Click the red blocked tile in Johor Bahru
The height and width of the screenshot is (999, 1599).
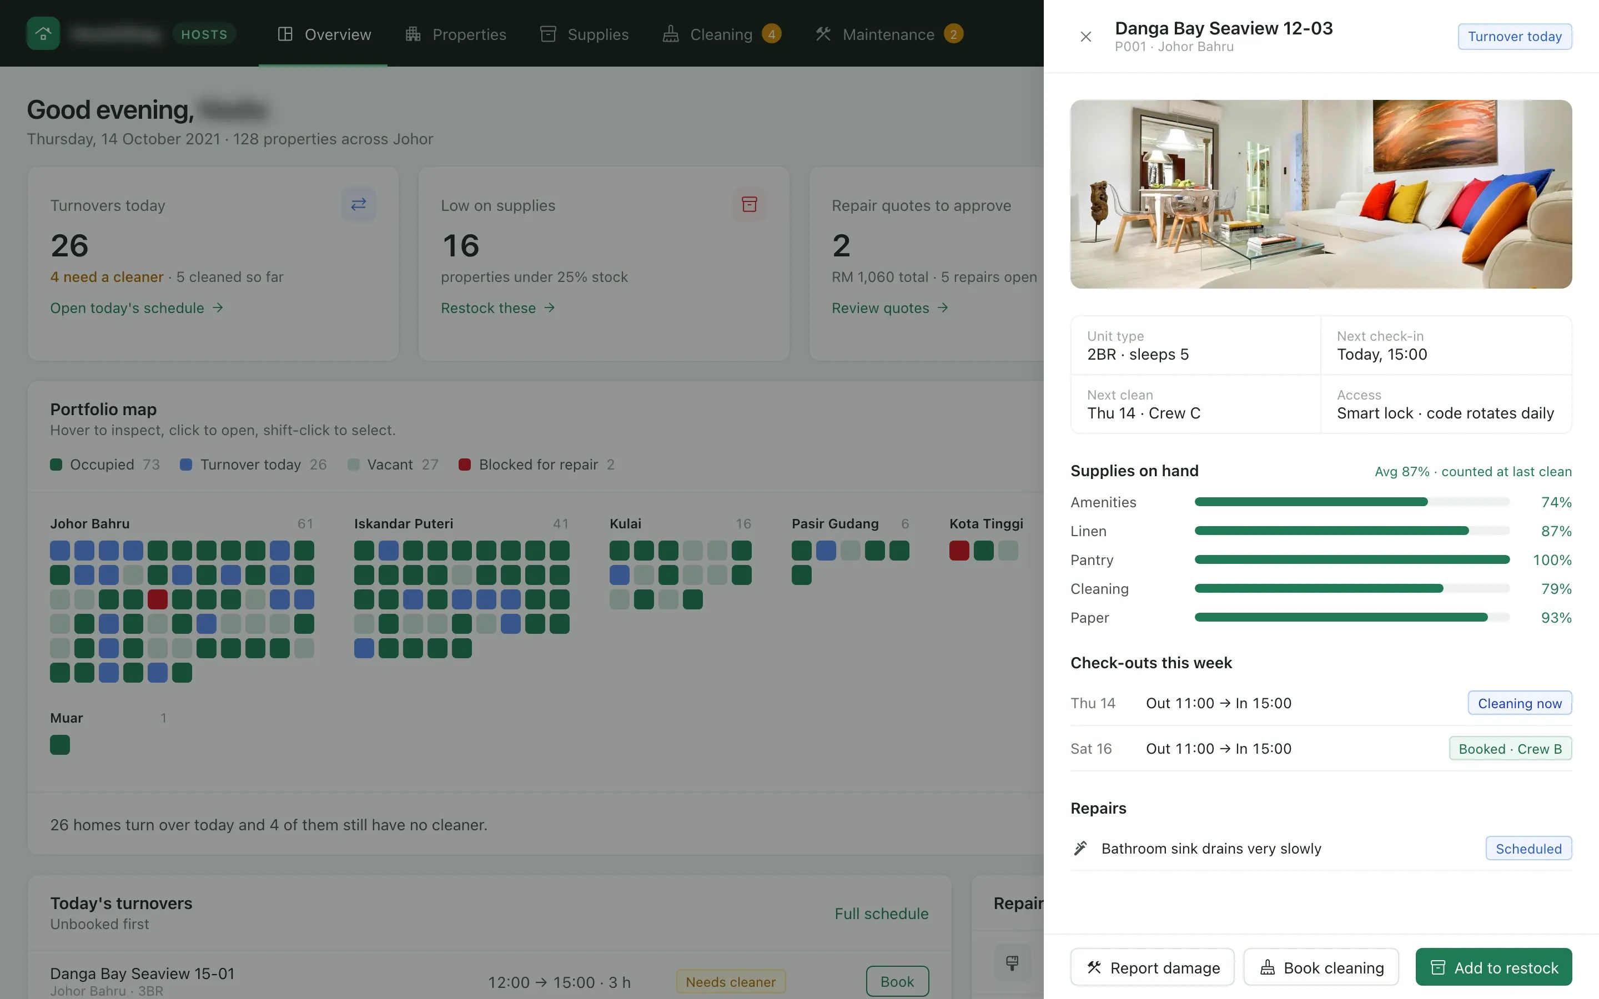(x=157, y=599)
